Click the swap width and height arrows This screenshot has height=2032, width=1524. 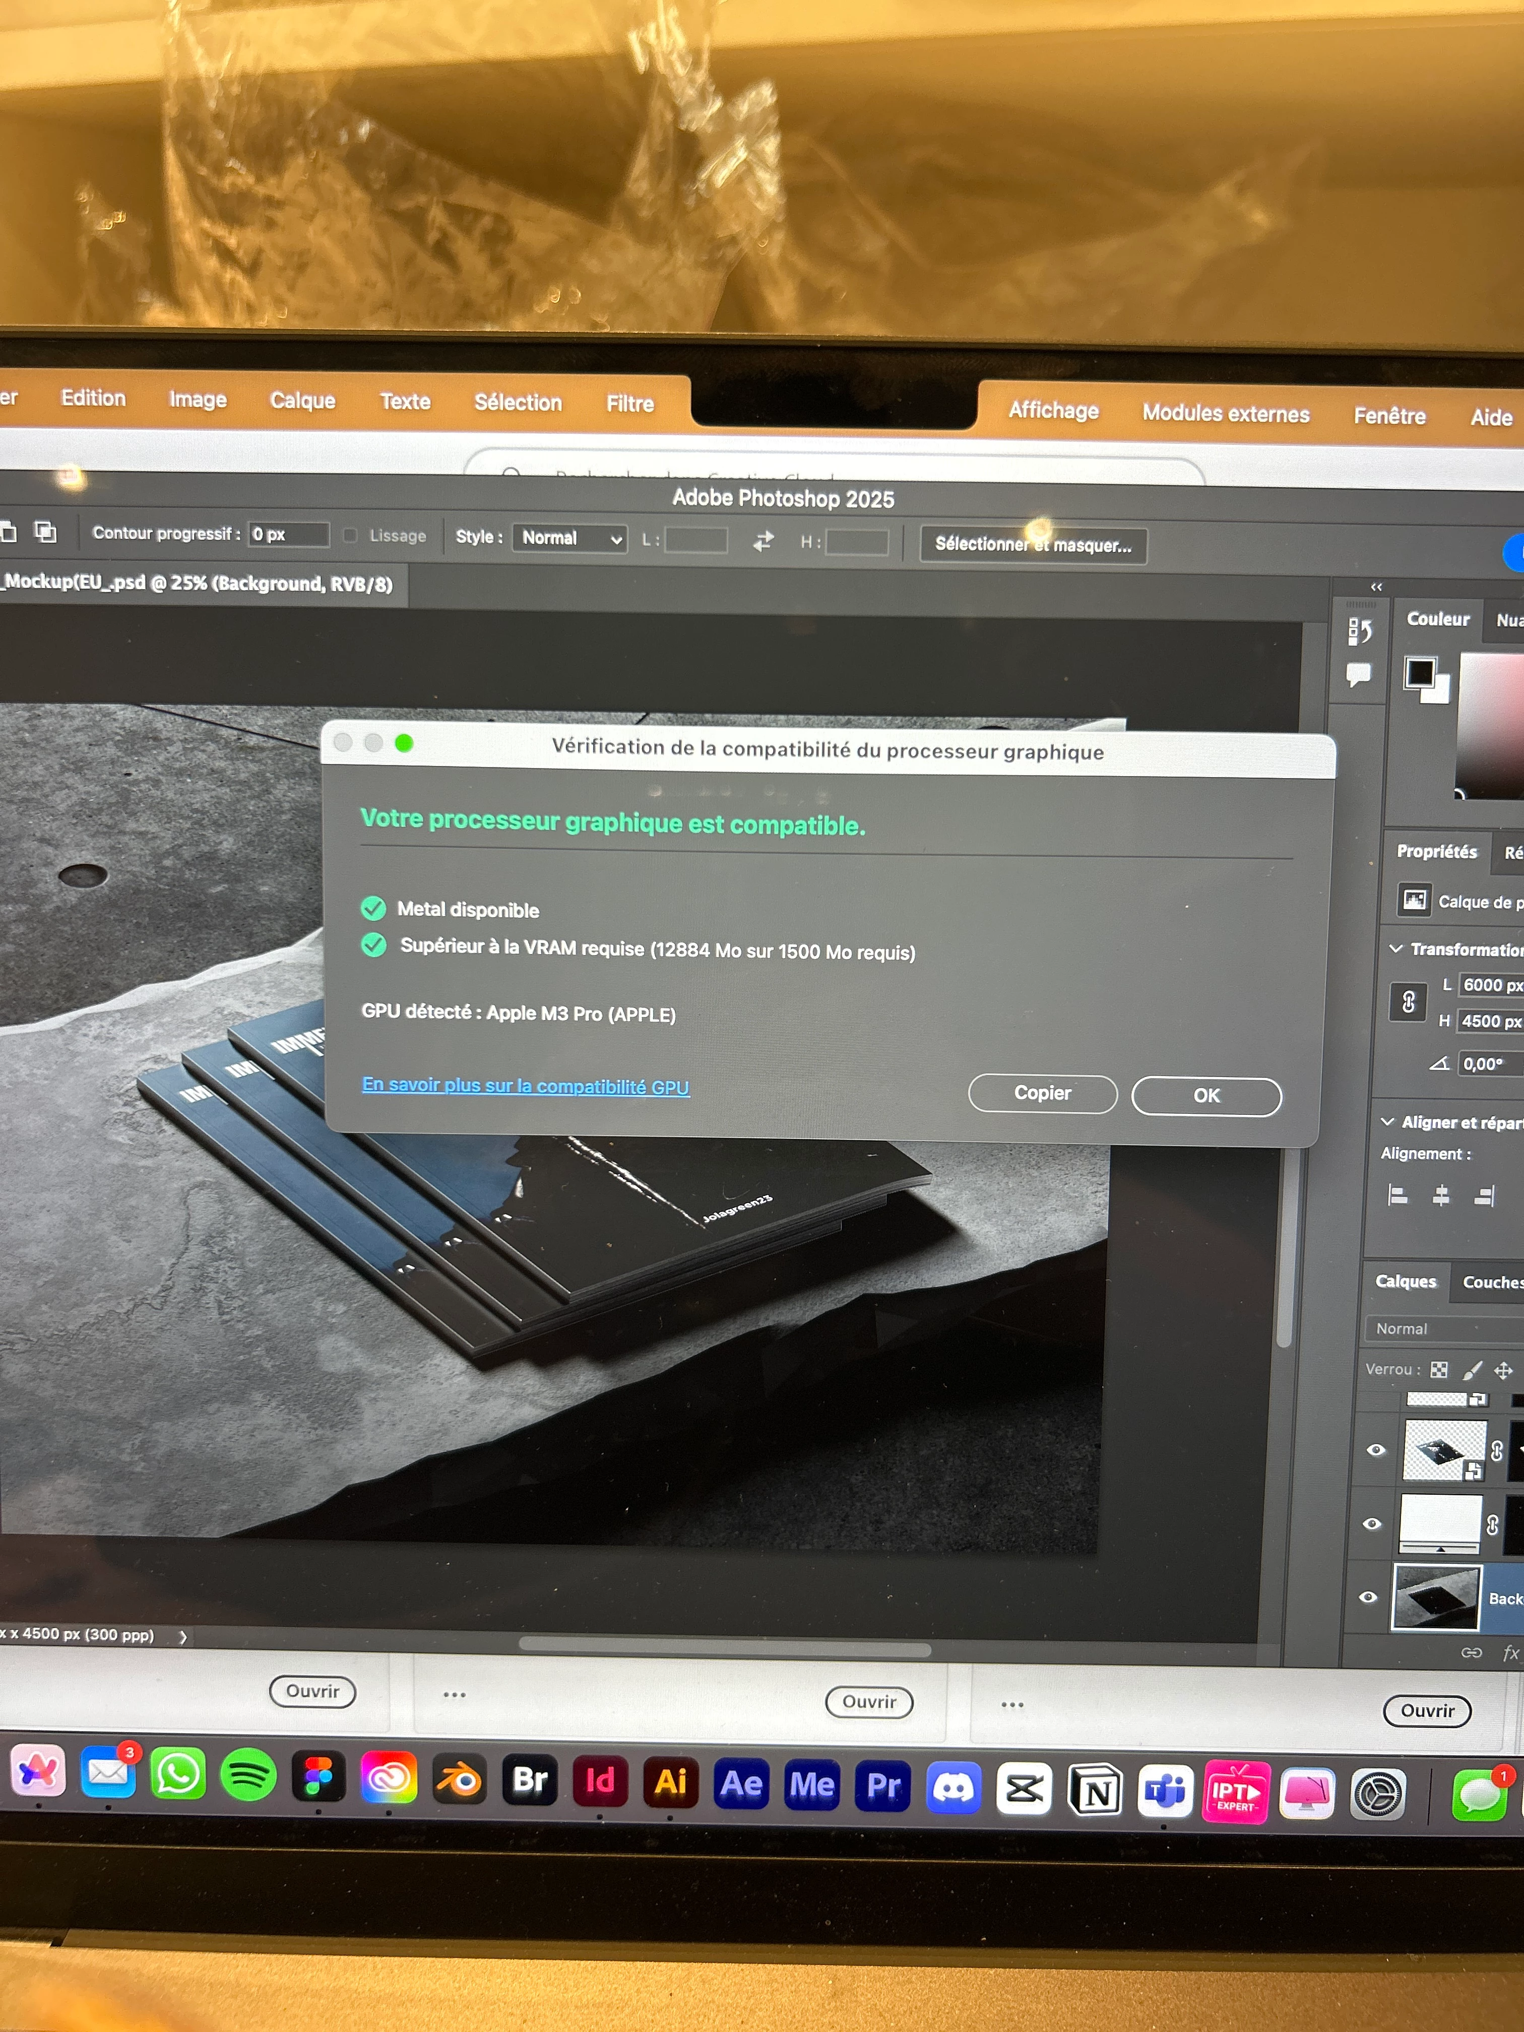click(x=764, y=541)
